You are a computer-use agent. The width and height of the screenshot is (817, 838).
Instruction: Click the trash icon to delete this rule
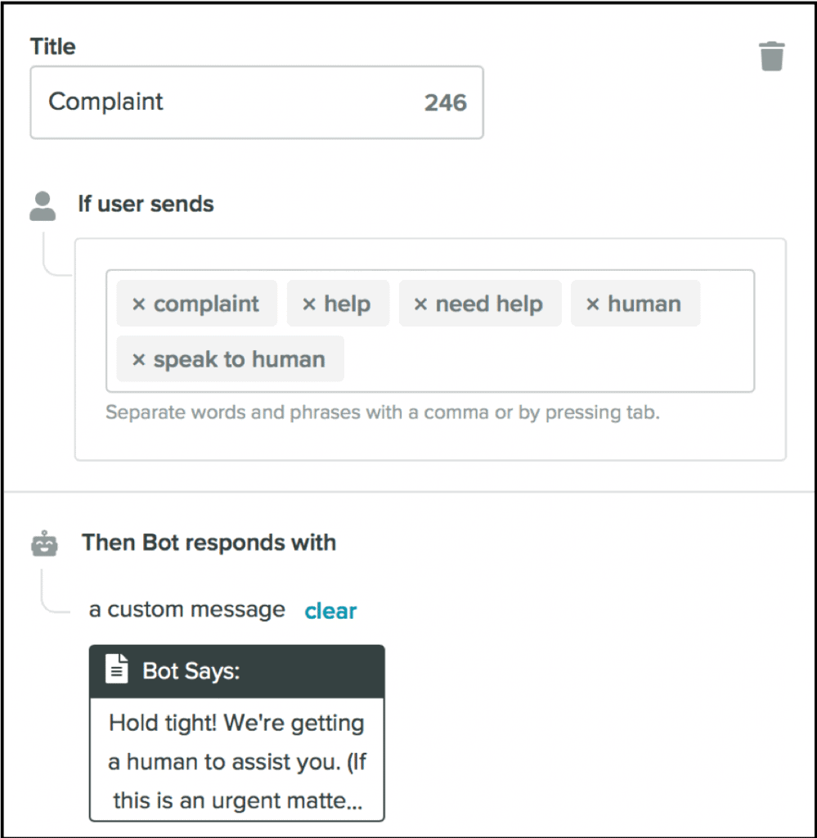coord(771,56)
